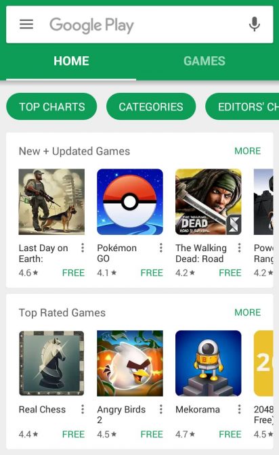Open The Walking Dead game icon

pos(208,202)
